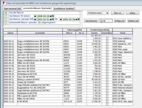Step the 2002-02-28 end date back one day

point(61,20)
